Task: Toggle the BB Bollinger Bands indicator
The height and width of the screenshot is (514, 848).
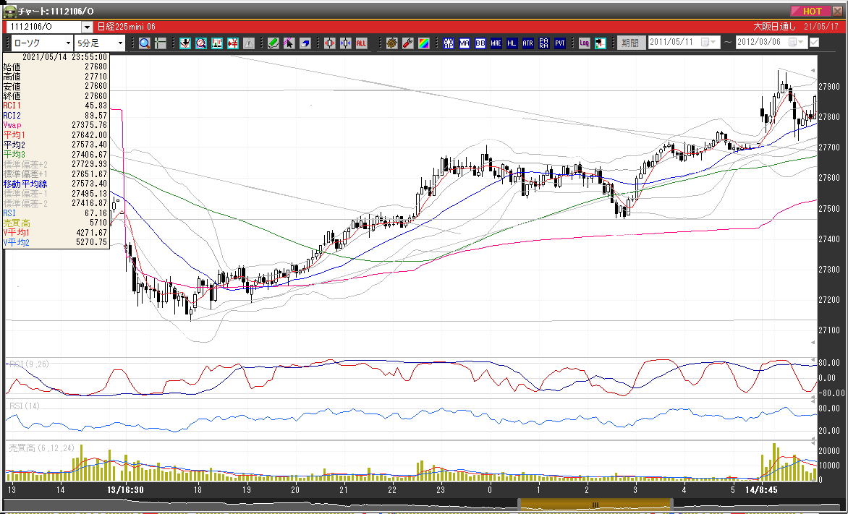Action: tap(480, 43)
